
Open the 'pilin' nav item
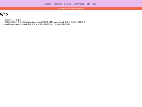tap(88, 4)
